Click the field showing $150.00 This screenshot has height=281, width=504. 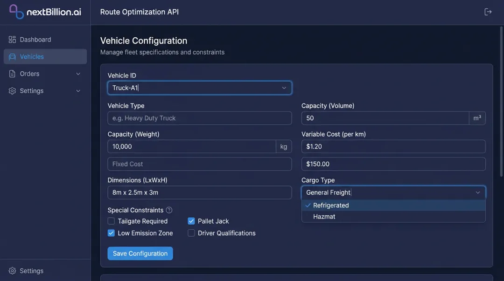393,164
